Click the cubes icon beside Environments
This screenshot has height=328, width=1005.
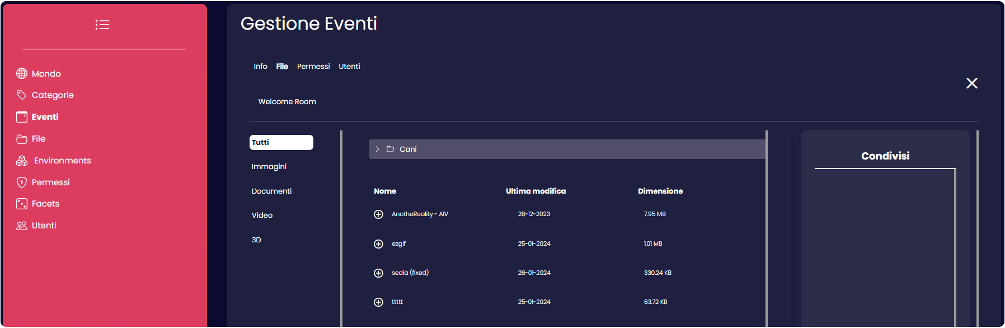click(22, 161)
